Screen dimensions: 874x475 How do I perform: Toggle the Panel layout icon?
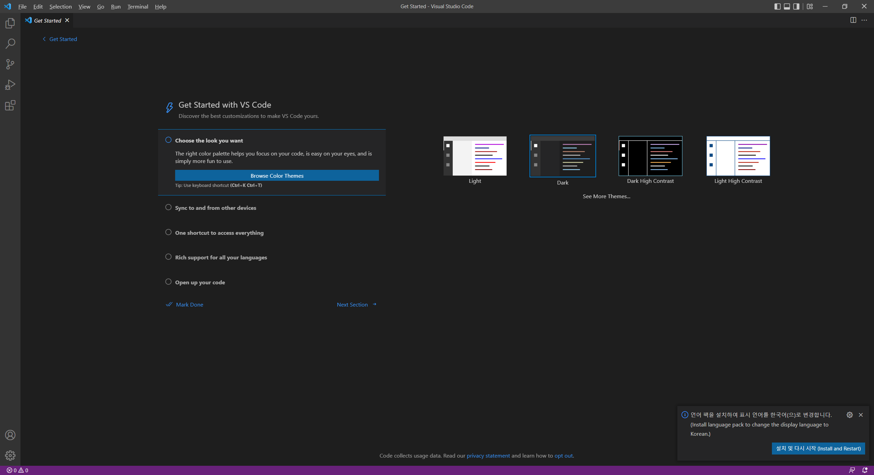(x=787, y=6)
